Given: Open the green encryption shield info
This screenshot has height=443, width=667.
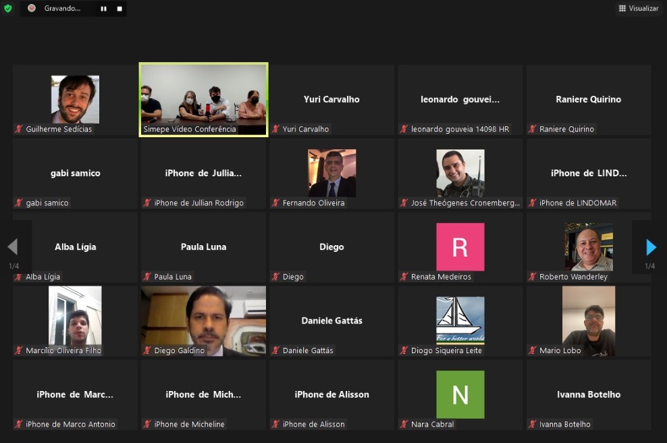Looking at the screenshot, I should click(8, 9).
